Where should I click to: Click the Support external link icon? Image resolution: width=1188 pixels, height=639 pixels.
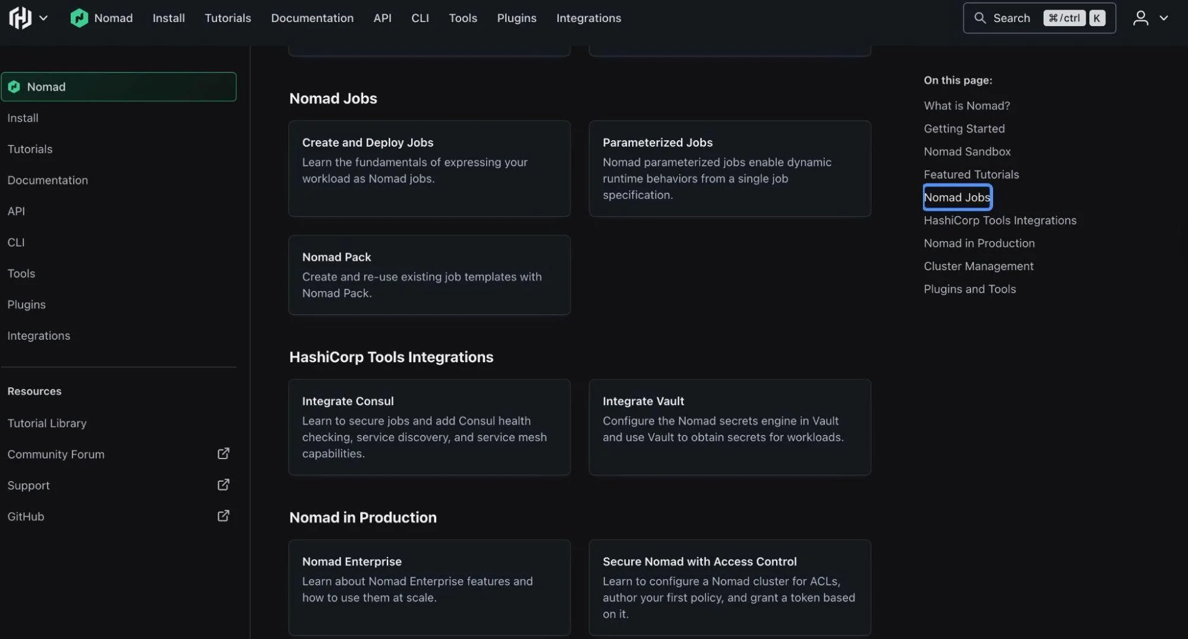click(x=223, y=485)
